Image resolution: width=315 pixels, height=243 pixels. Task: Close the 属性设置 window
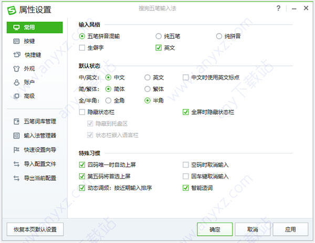pos(306,8)
